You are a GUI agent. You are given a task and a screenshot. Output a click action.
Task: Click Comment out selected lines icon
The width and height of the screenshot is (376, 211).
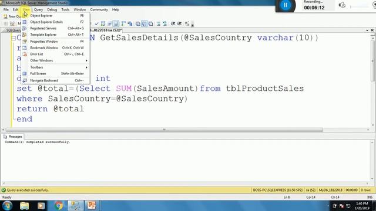click(x=159, y=23)
